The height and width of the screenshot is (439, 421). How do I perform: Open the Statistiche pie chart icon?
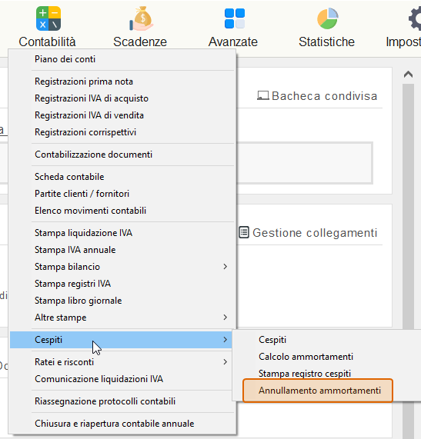[328, 18]
